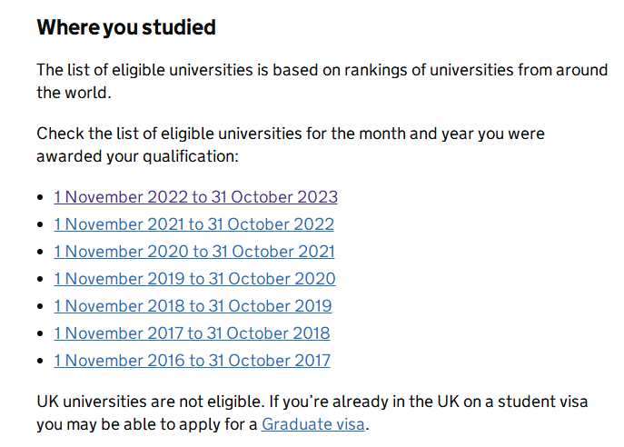Click the bullet point beside the 2020 to 2021 link

click(x=40, y=252)
